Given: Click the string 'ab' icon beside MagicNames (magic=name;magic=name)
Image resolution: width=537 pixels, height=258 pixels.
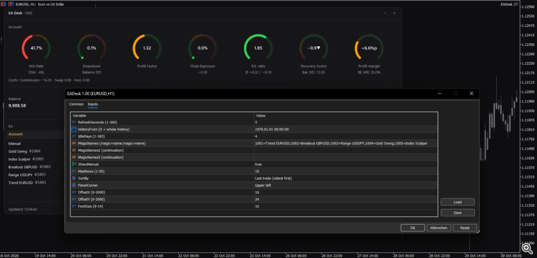Looking at the screenshot, I should click(x=74, y=143).
